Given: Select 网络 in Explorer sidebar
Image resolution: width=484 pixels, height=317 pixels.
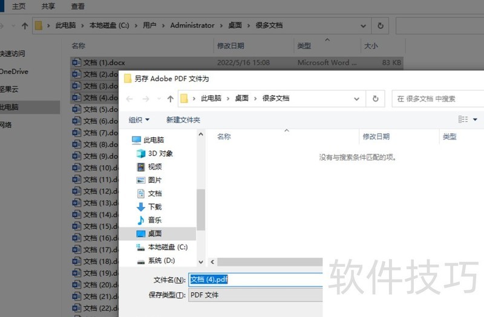Looking at the screenshot, I should tap(6, 125).
